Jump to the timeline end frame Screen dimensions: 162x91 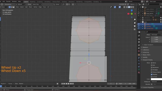[x=73, y=84]
